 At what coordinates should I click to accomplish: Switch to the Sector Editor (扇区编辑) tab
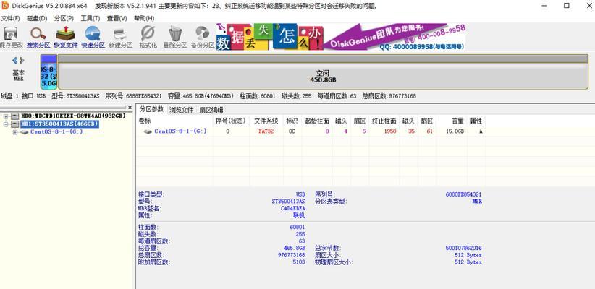[x=211, y=110]
